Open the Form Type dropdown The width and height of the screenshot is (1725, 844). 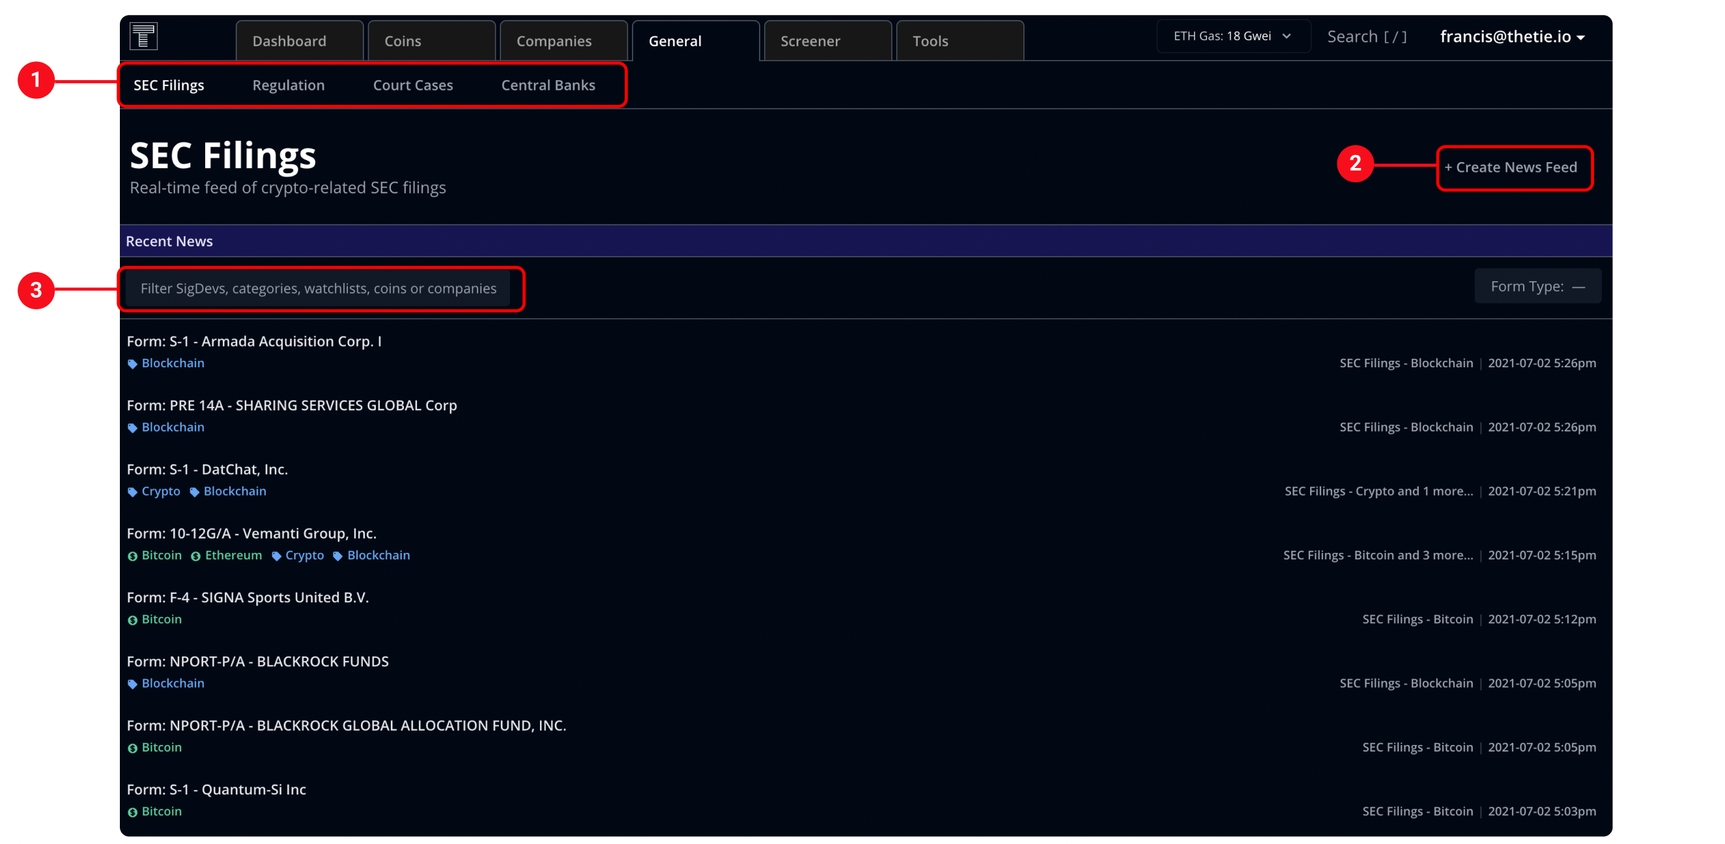(1537, 287)
